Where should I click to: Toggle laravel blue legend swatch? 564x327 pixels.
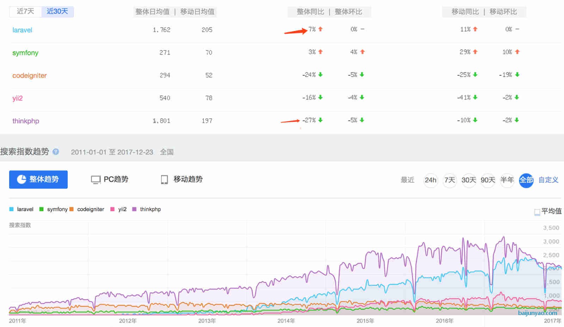click(x=11, y=209)
